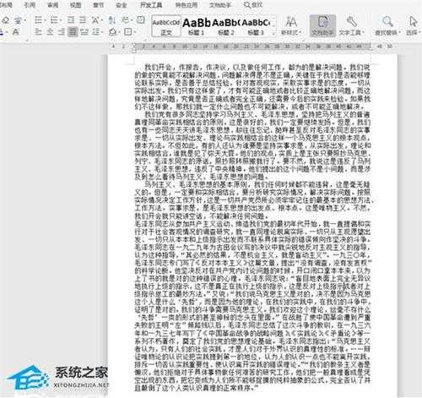Expand the line spacing dropdown arrow
Screen dimensions: 422x398
coord(101,32)
